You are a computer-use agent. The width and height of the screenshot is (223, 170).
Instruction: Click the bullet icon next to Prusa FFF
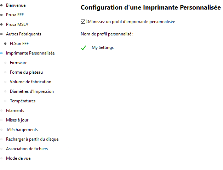1,15
